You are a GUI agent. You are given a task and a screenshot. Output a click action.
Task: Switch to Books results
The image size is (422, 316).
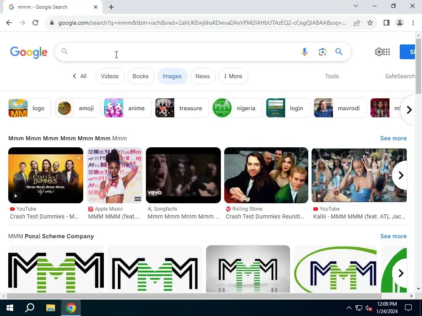click(141, 76)
